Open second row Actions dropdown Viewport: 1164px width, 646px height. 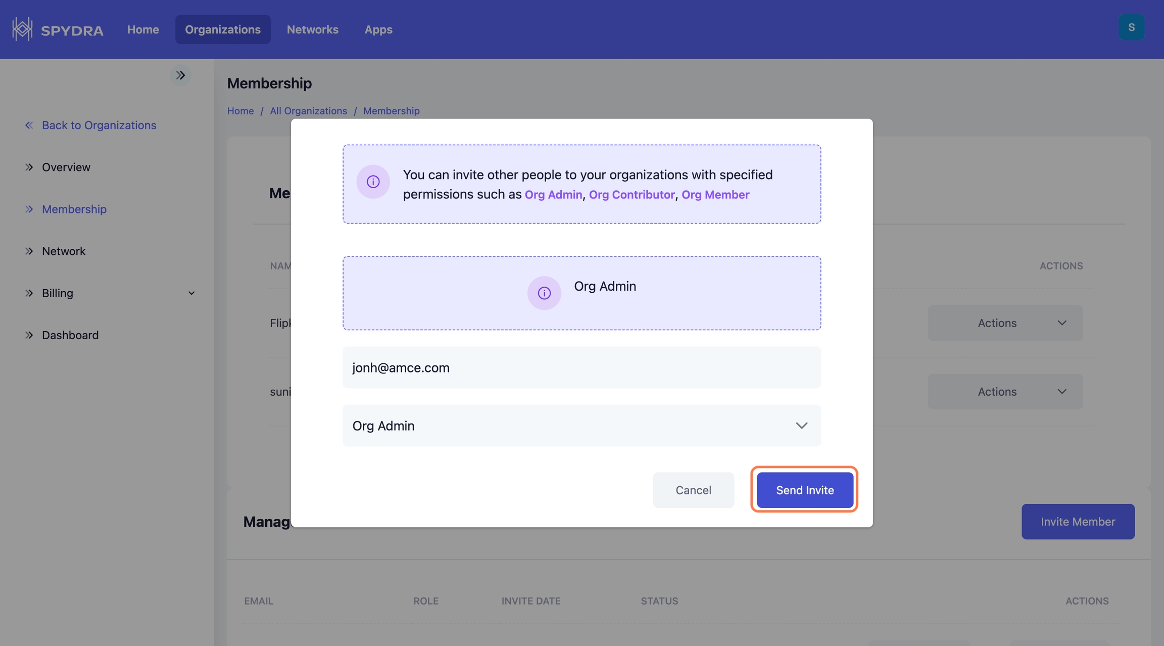click(x=1005, y=392)
